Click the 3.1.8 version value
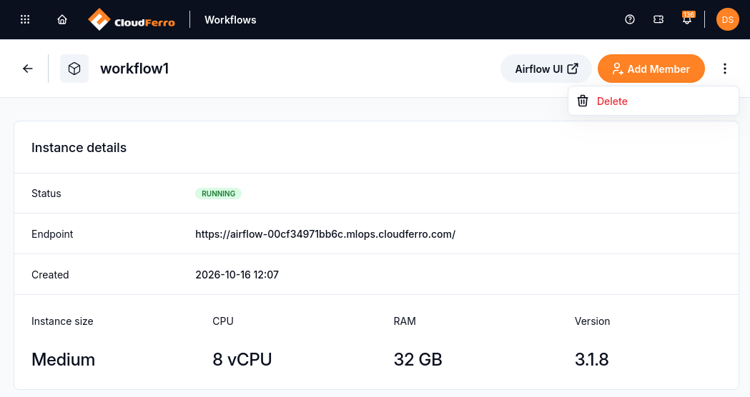This screenshot has width=750, height=397. tap(592, 359)
